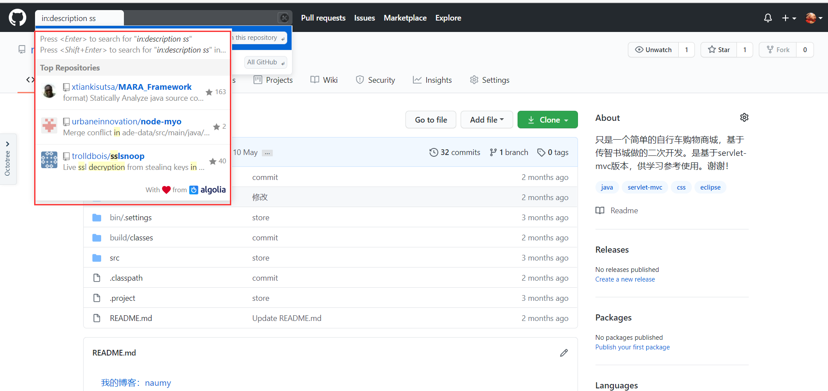Image resolution: width=828 pixels, height=391 pixels.
Task: Expand the Octotree sidebar tab
Action: coord(8,159)
